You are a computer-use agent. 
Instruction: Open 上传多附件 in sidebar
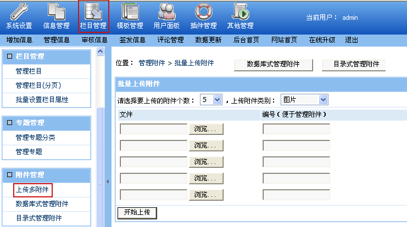32,190
